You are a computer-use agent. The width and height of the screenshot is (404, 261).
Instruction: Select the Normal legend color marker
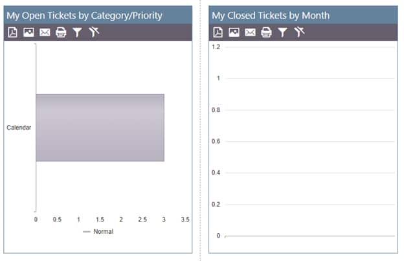tap(87, 232)
